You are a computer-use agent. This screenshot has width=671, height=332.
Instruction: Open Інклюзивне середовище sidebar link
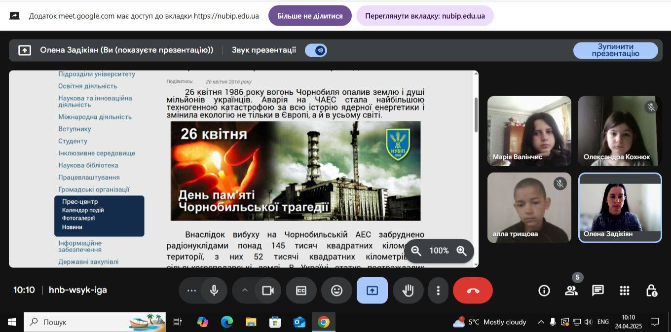coord(97,153)
